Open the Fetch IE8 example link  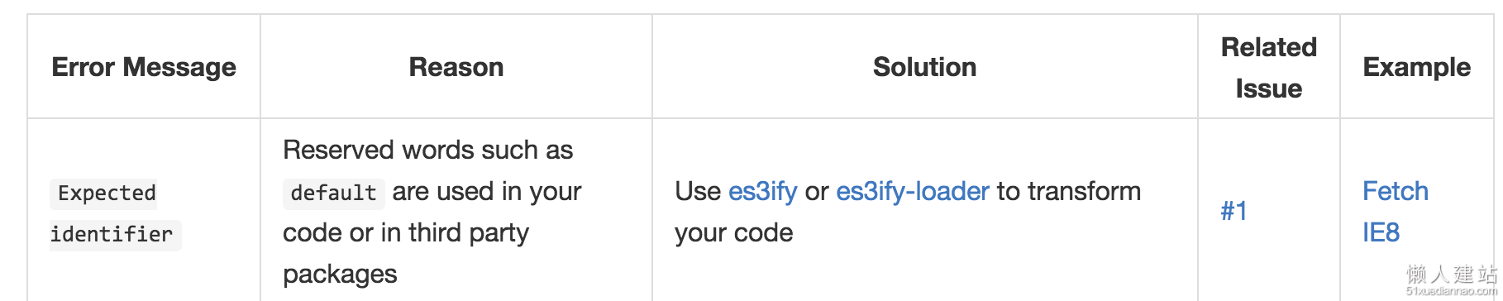pos(1396,212)
